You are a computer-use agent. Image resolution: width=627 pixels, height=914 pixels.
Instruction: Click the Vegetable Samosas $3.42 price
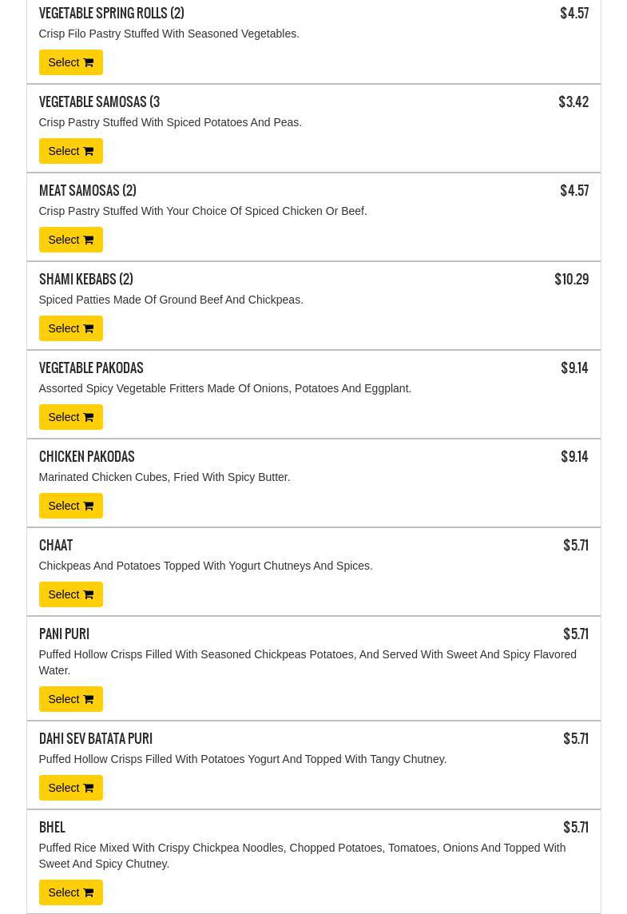tap(573, 102)
